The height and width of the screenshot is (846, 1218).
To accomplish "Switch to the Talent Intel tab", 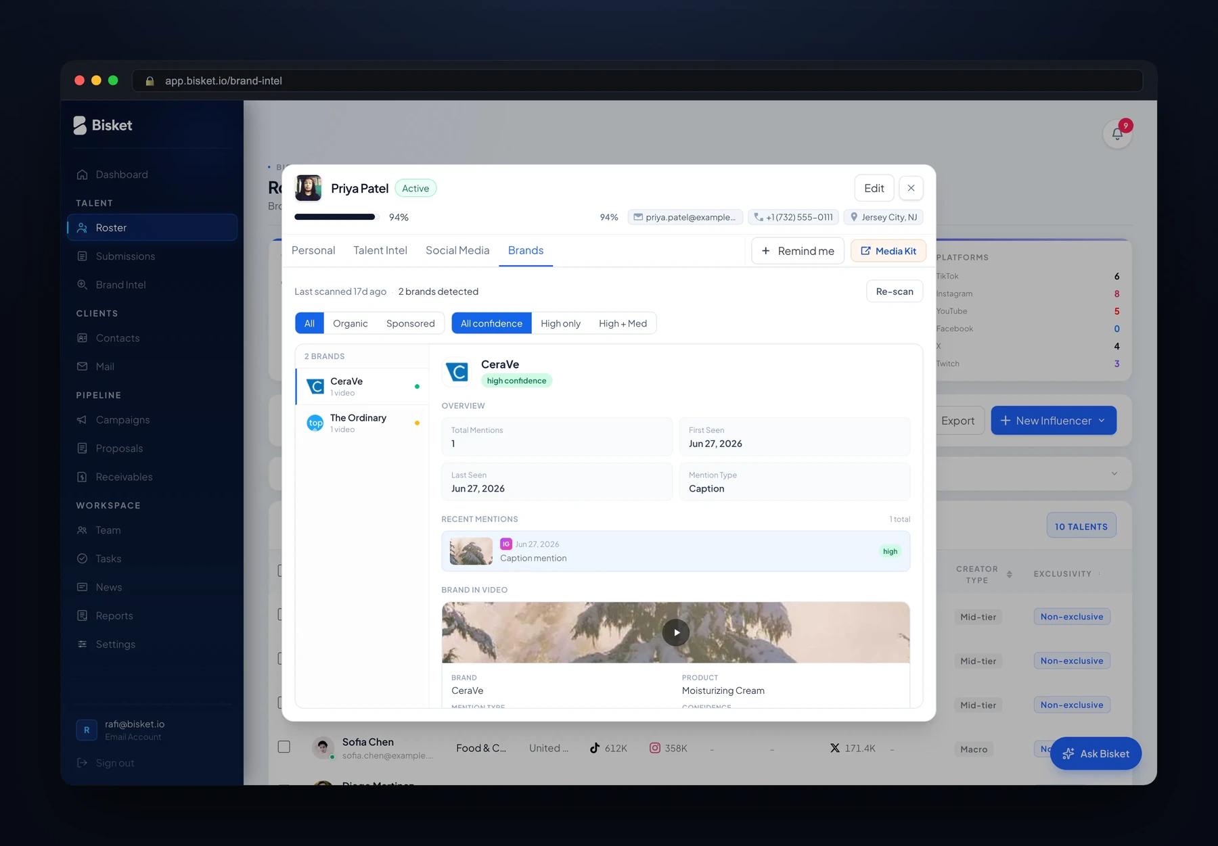I will pos(380,250).
